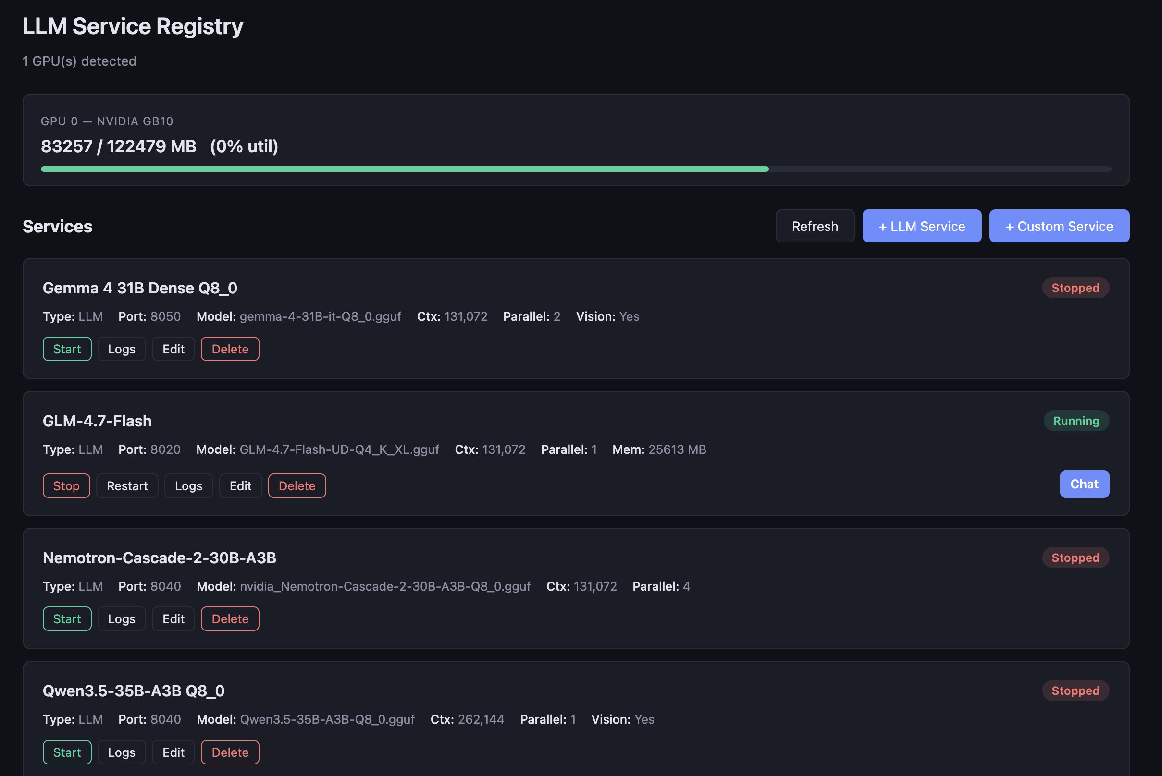Click model name Qwen3.5-35B-A3B-Q8_0.gguf
This screenshot has width=1162, height=776.
coord(327,719)
